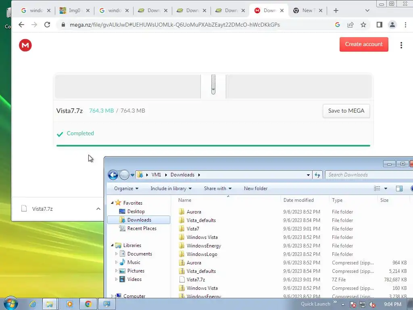413x310 pixels.
Task: Expand download item Vista7.7z menu arrow
Action: [98, 209]
